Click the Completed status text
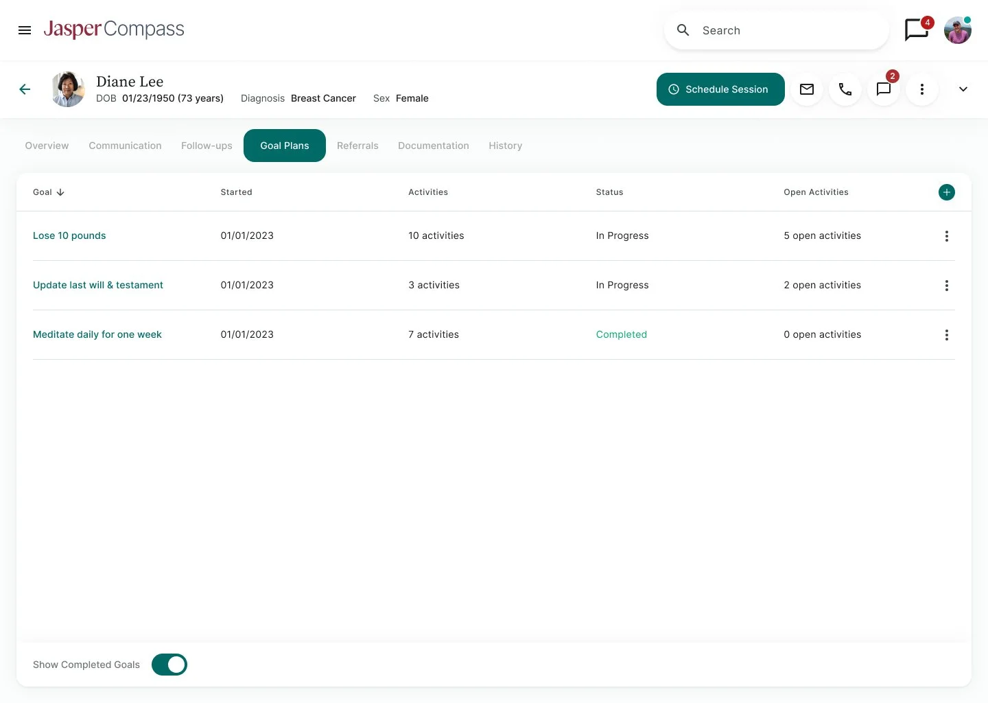The height and width of the screenshot is (703, 988). point(622,334)
